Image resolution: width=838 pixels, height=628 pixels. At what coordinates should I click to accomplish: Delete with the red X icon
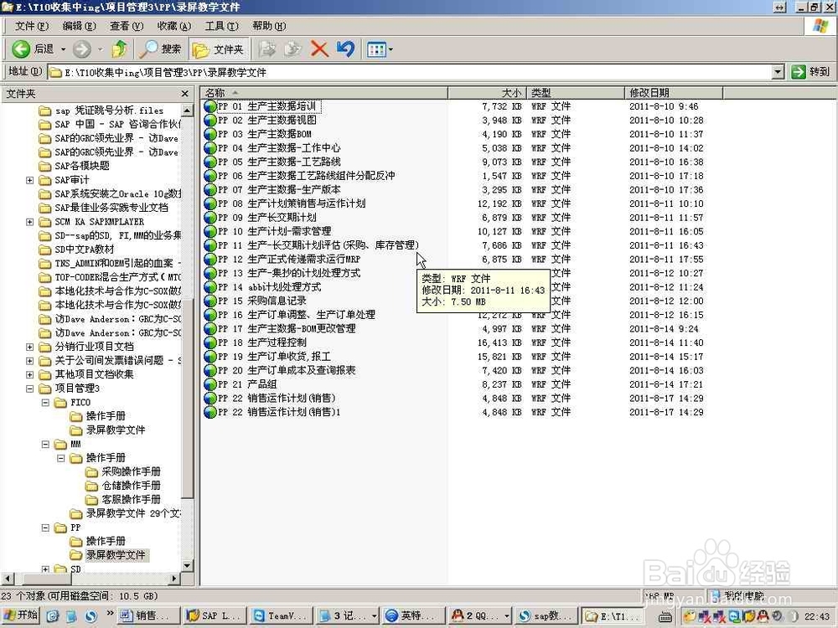(x=319, y=49)
